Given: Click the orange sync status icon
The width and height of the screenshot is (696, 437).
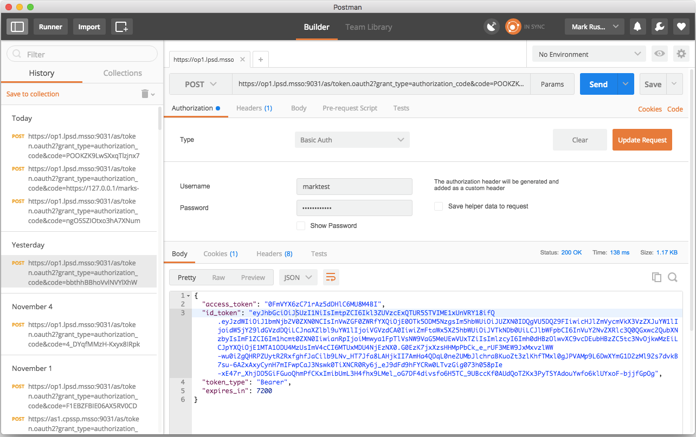Looking at the screenshot, I should [513, 27].
